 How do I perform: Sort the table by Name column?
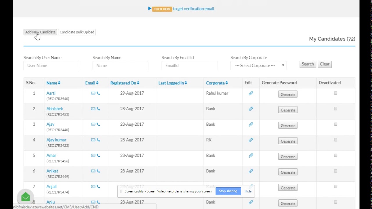53,83
